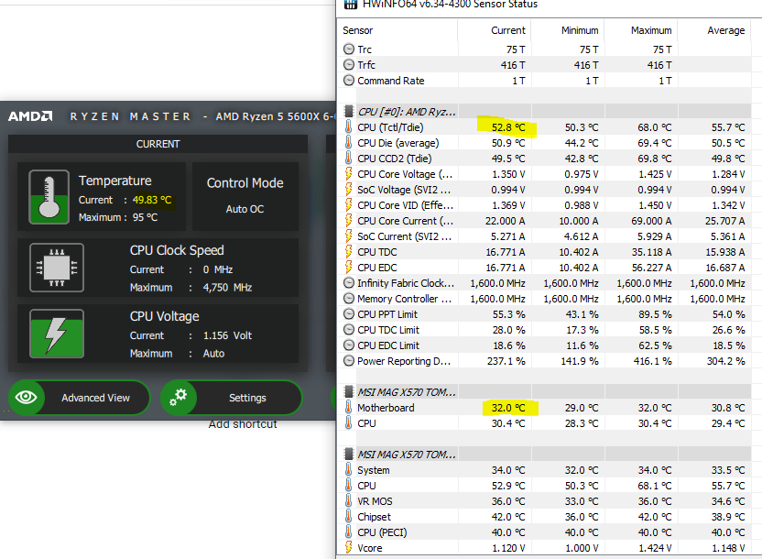This screenshot has height=559, width=762.
Task: Select the 416.1 % maximum Power Reporting value
Action: [652, 361]
